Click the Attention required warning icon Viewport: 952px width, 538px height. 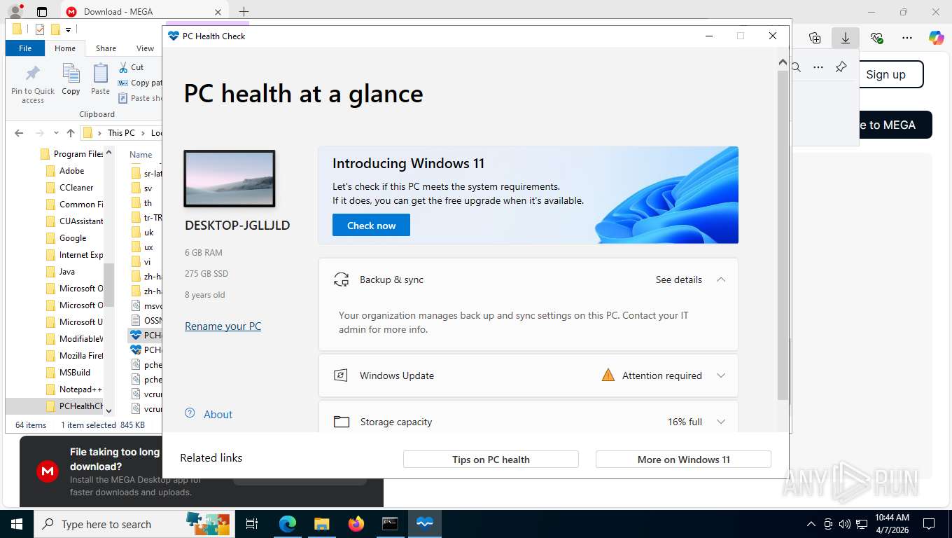point(608,375)
